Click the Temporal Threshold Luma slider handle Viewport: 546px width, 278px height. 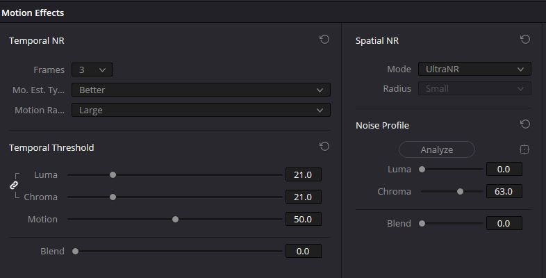pyautogui.click(x=113, y=175)
